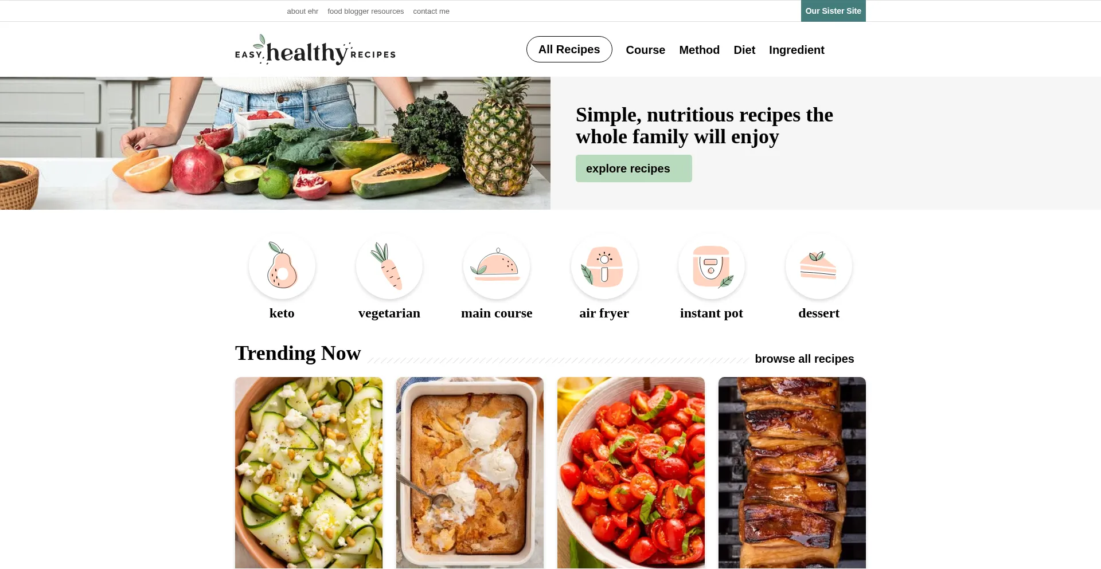Open the zucchini salad recipe thumbnail
1101x569 pixels.
point(309,473)
